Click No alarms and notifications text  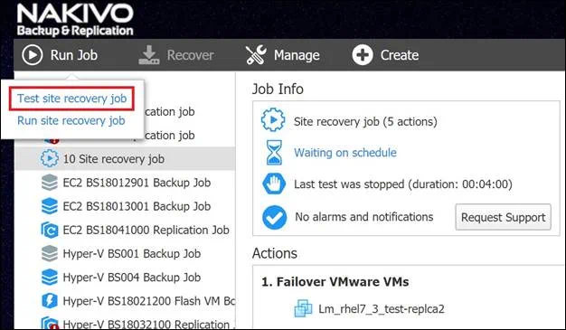(364, 217)
